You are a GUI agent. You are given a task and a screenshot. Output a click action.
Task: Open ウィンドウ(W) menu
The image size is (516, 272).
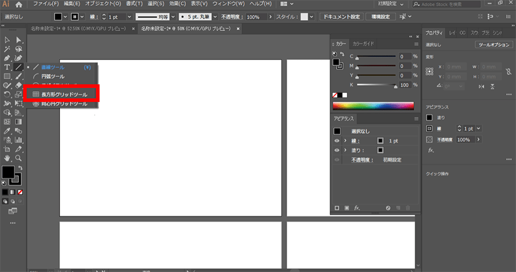click(x=228, y=4)
